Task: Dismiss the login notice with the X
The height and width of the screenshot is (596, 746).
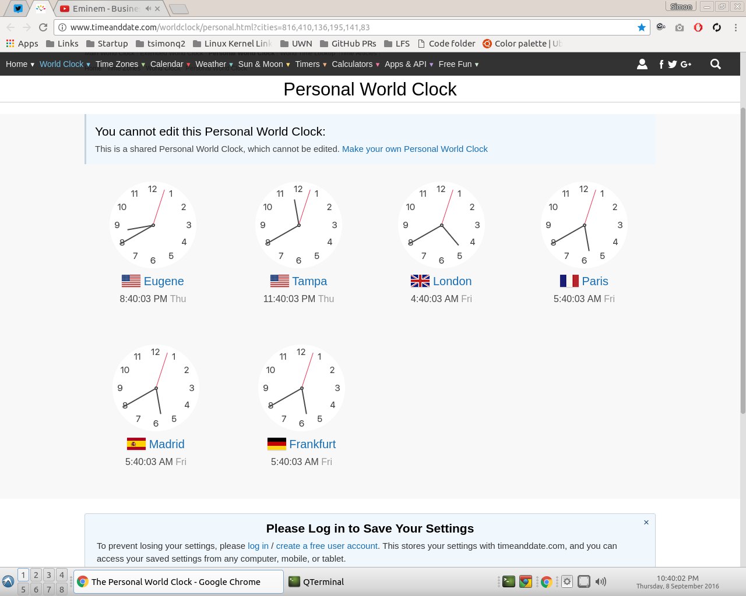Action: click(646, 523)
